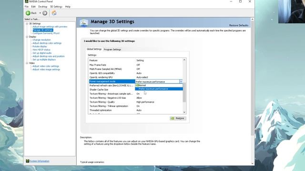Click the Manage 3D Settings header icon
The height and width of the screenshot is (171, 305).
84,23
